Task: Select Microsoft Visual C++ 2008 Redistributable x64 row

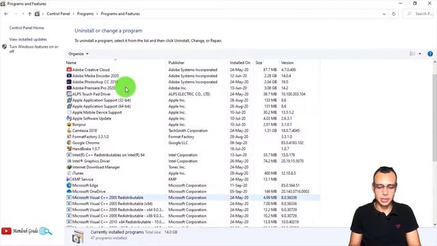Action: [193, 210]
